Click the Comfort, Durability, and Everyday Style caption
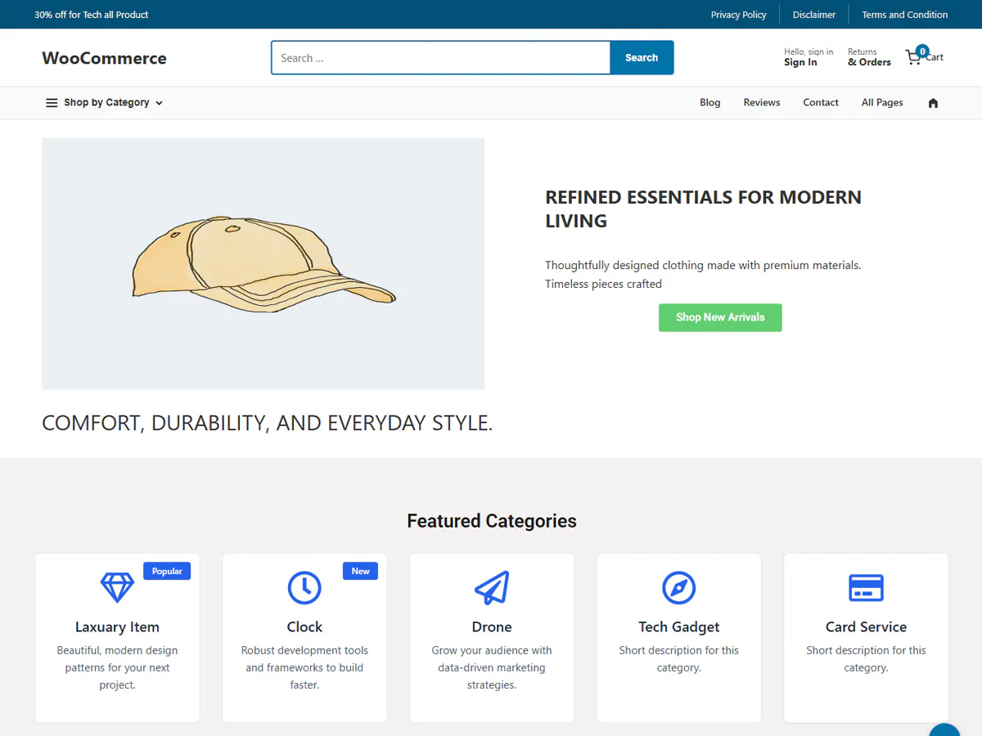The width and height of the screenshot is (982, 736). (268, 423)
